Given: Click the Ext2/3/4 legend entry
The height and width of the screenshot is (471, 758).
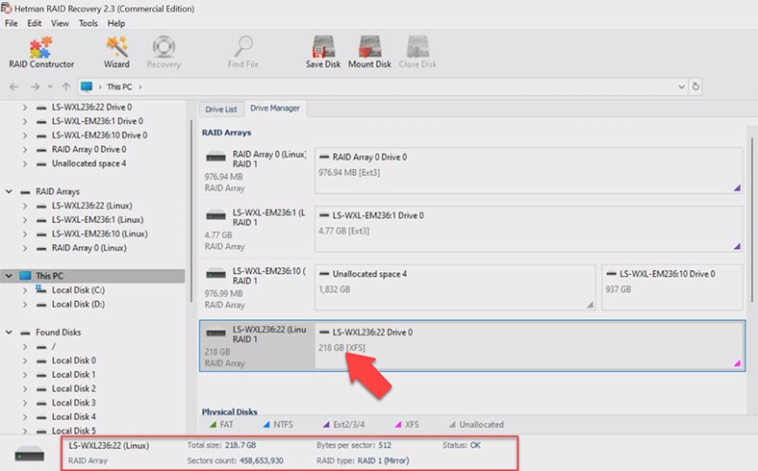Looking at the screenshot, I should tap(343, 425).
